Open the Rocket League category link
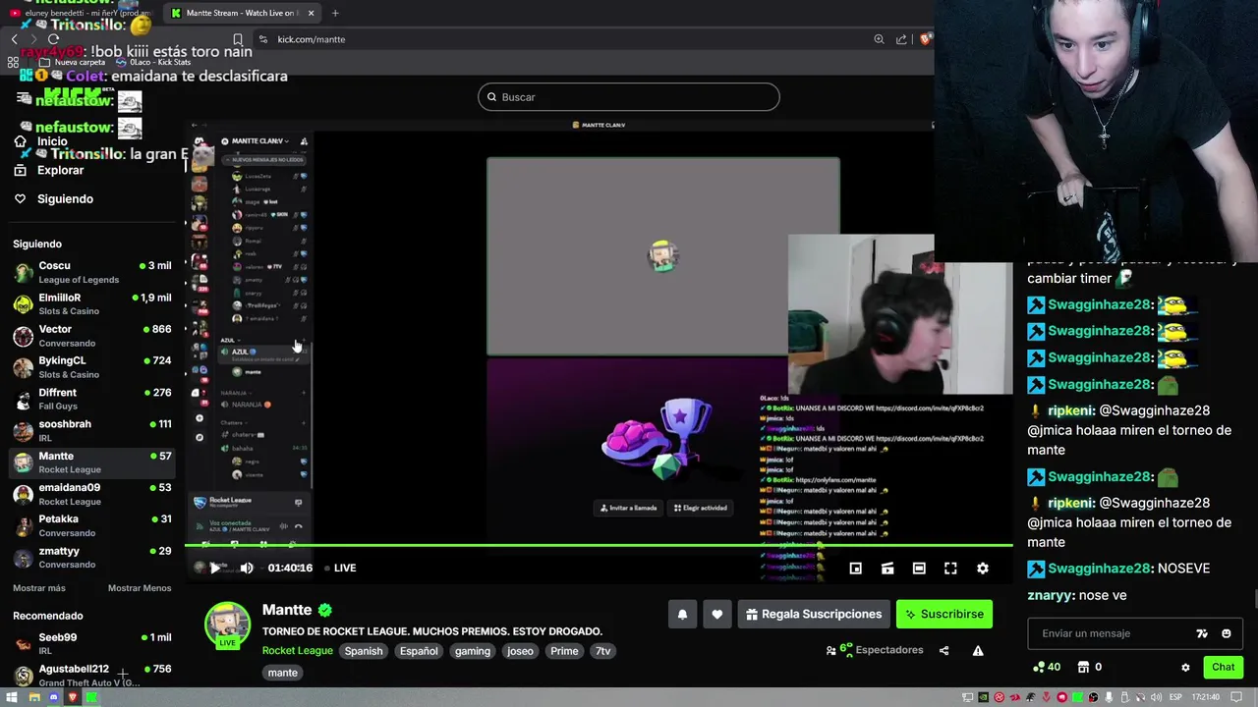Viewport: 1258px width, 707px height. click(297, 651)
